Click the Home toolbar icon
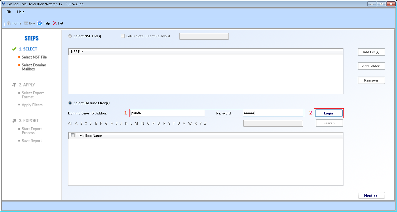This screenshot has height=212, width=397. coord(8,23)
